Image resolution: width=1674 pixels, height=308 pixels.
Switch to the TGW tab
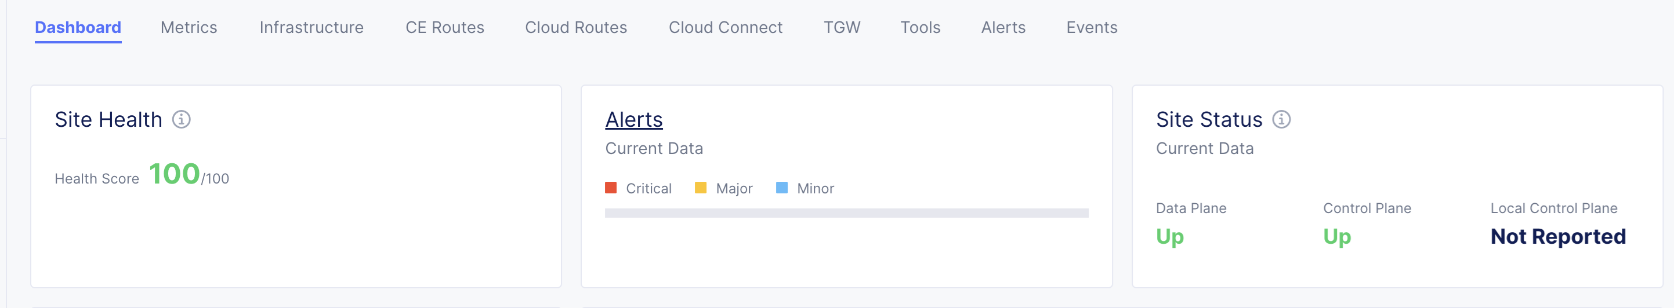pos(842,27)
